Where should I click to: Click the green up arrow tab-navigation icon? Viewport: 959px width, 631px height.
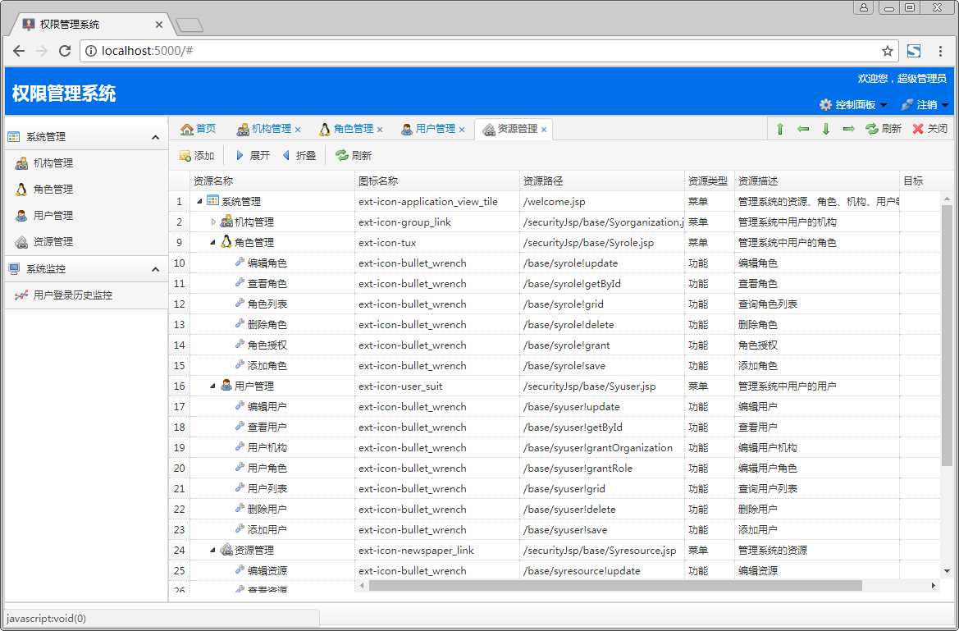[x=780, y=129]
